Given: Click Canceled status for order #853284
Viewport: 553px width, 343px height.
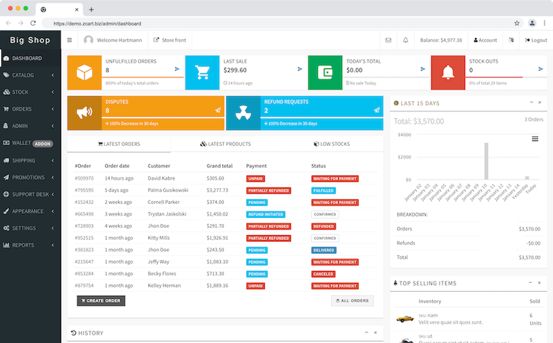Looking at the screenshot, I should click(x=324, y=274).
